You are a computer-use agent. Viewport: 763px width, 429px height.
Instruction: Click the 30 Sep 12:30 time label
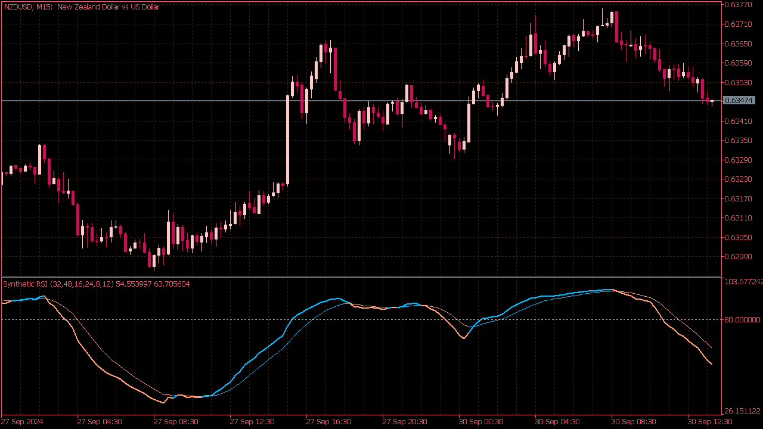(710, 422)
